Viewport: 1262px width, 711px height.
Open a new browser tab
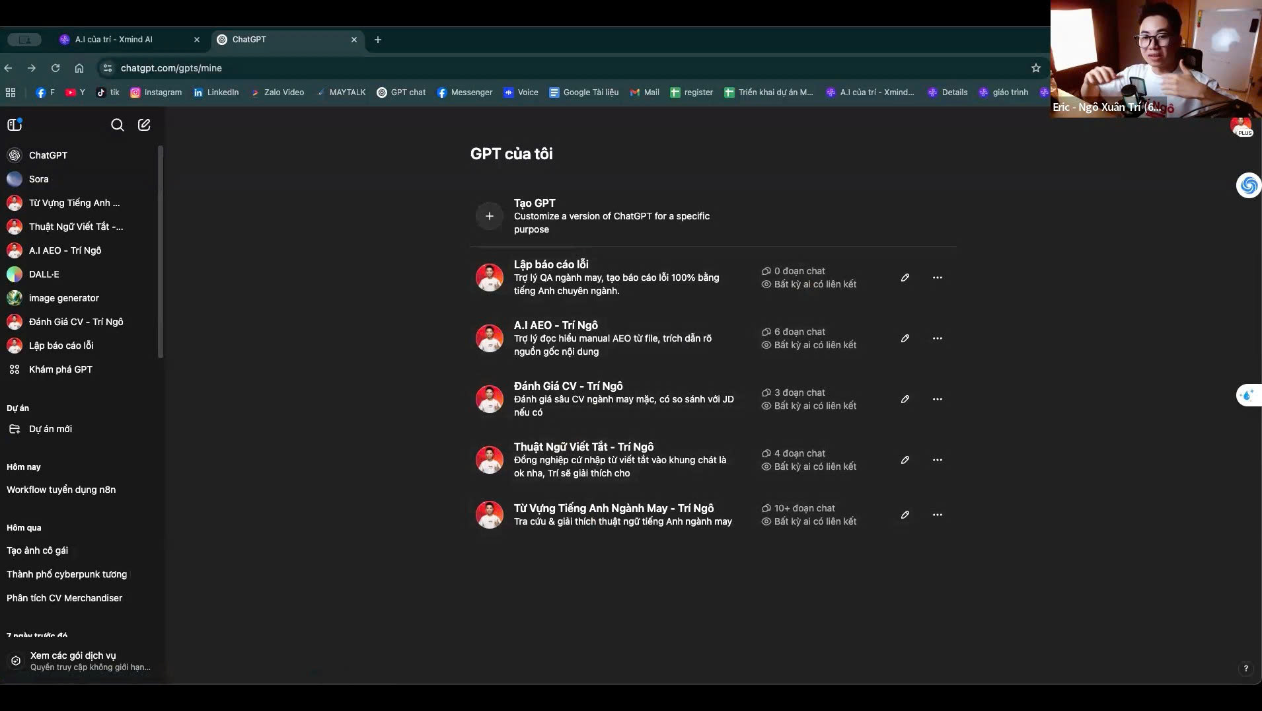point(378,40)
